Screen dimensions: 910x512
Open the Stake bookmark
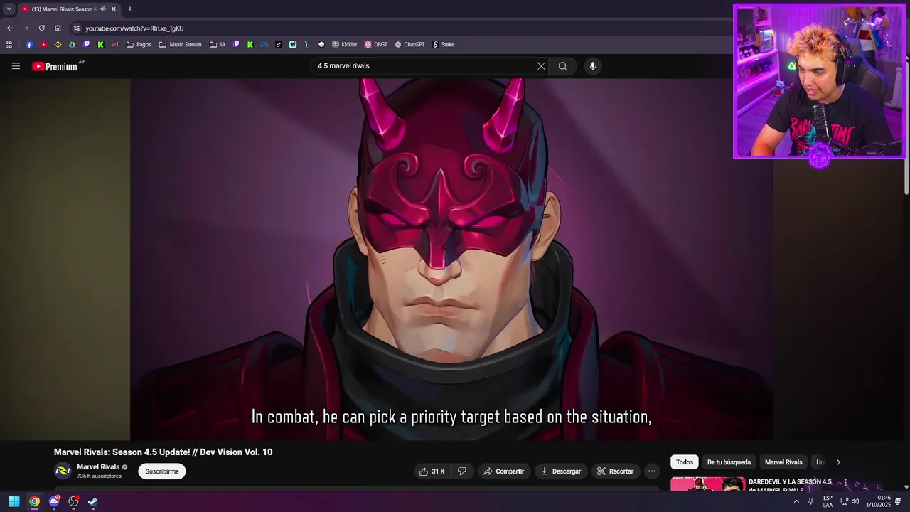click(444, 44)
